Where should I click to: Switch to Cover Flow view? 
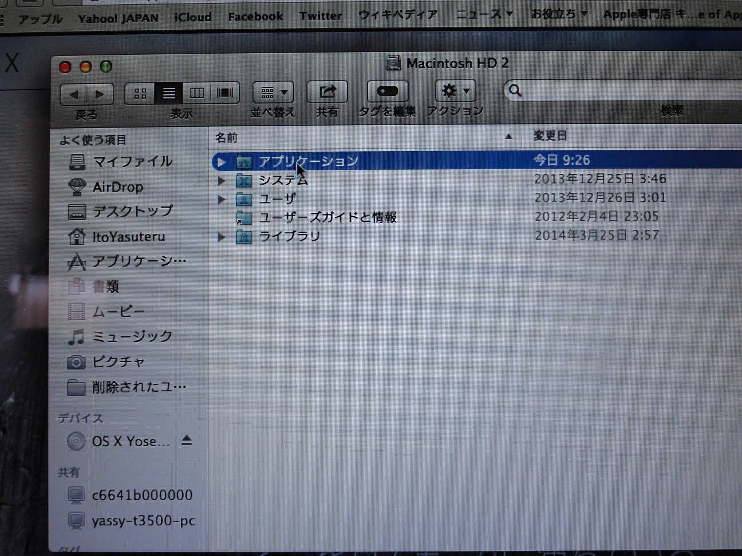pyautogui.click(x=225, y=93)
